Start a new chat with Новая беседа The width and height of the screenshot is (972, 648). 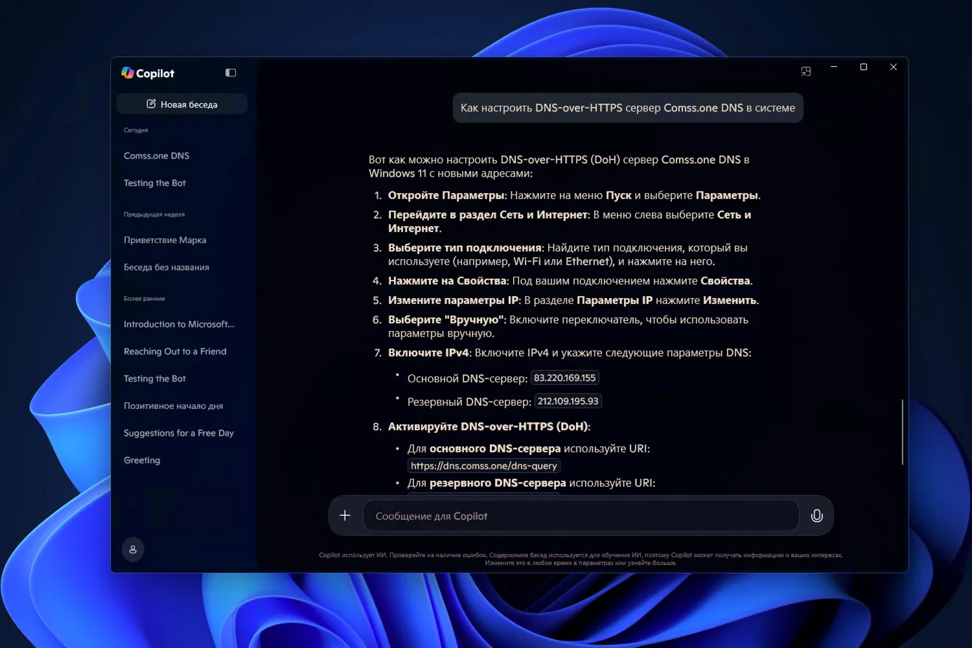[x=182, y=104]
